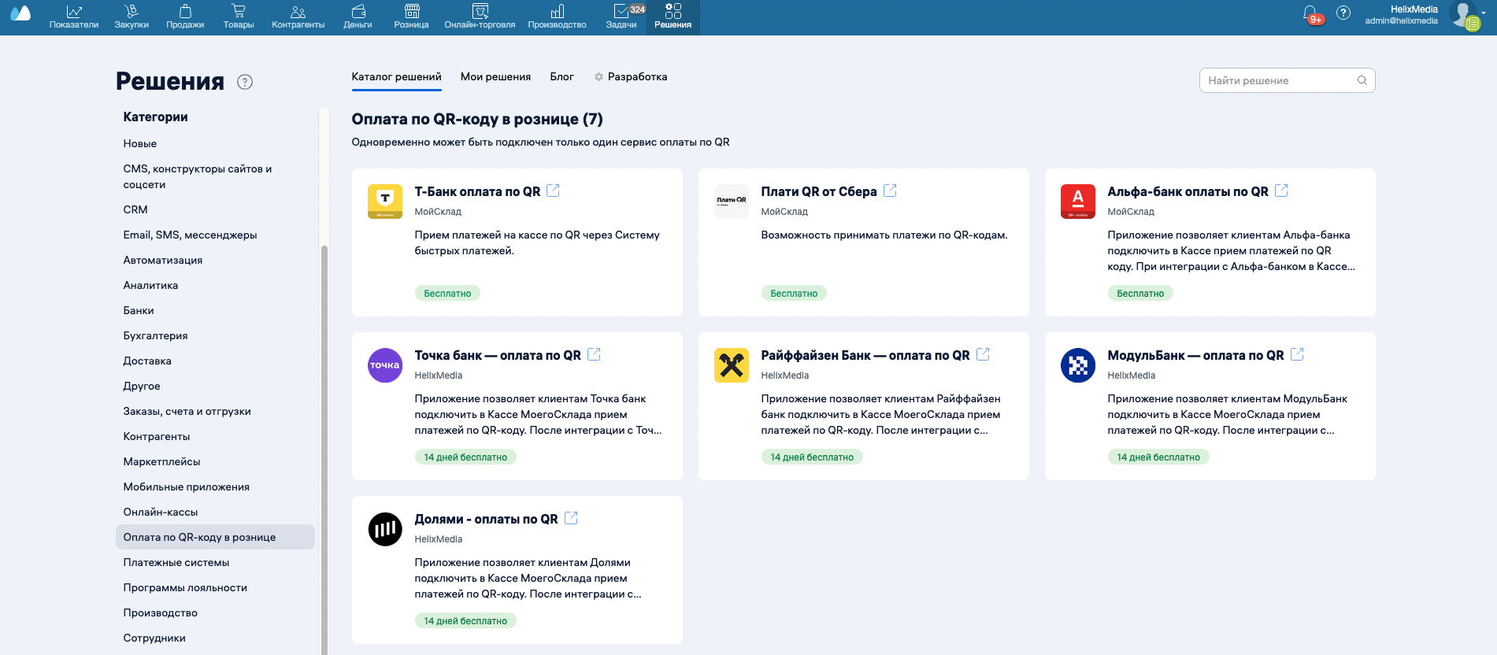Open the Деньги section

[x=358, y=17]
